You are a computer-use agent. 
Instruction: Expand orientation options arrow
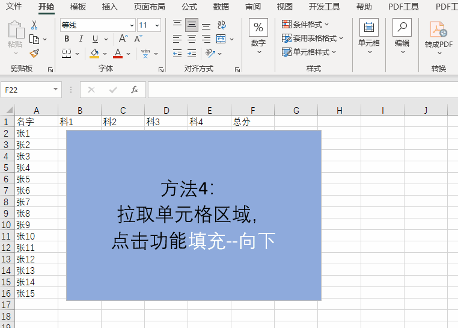(219, 54)
